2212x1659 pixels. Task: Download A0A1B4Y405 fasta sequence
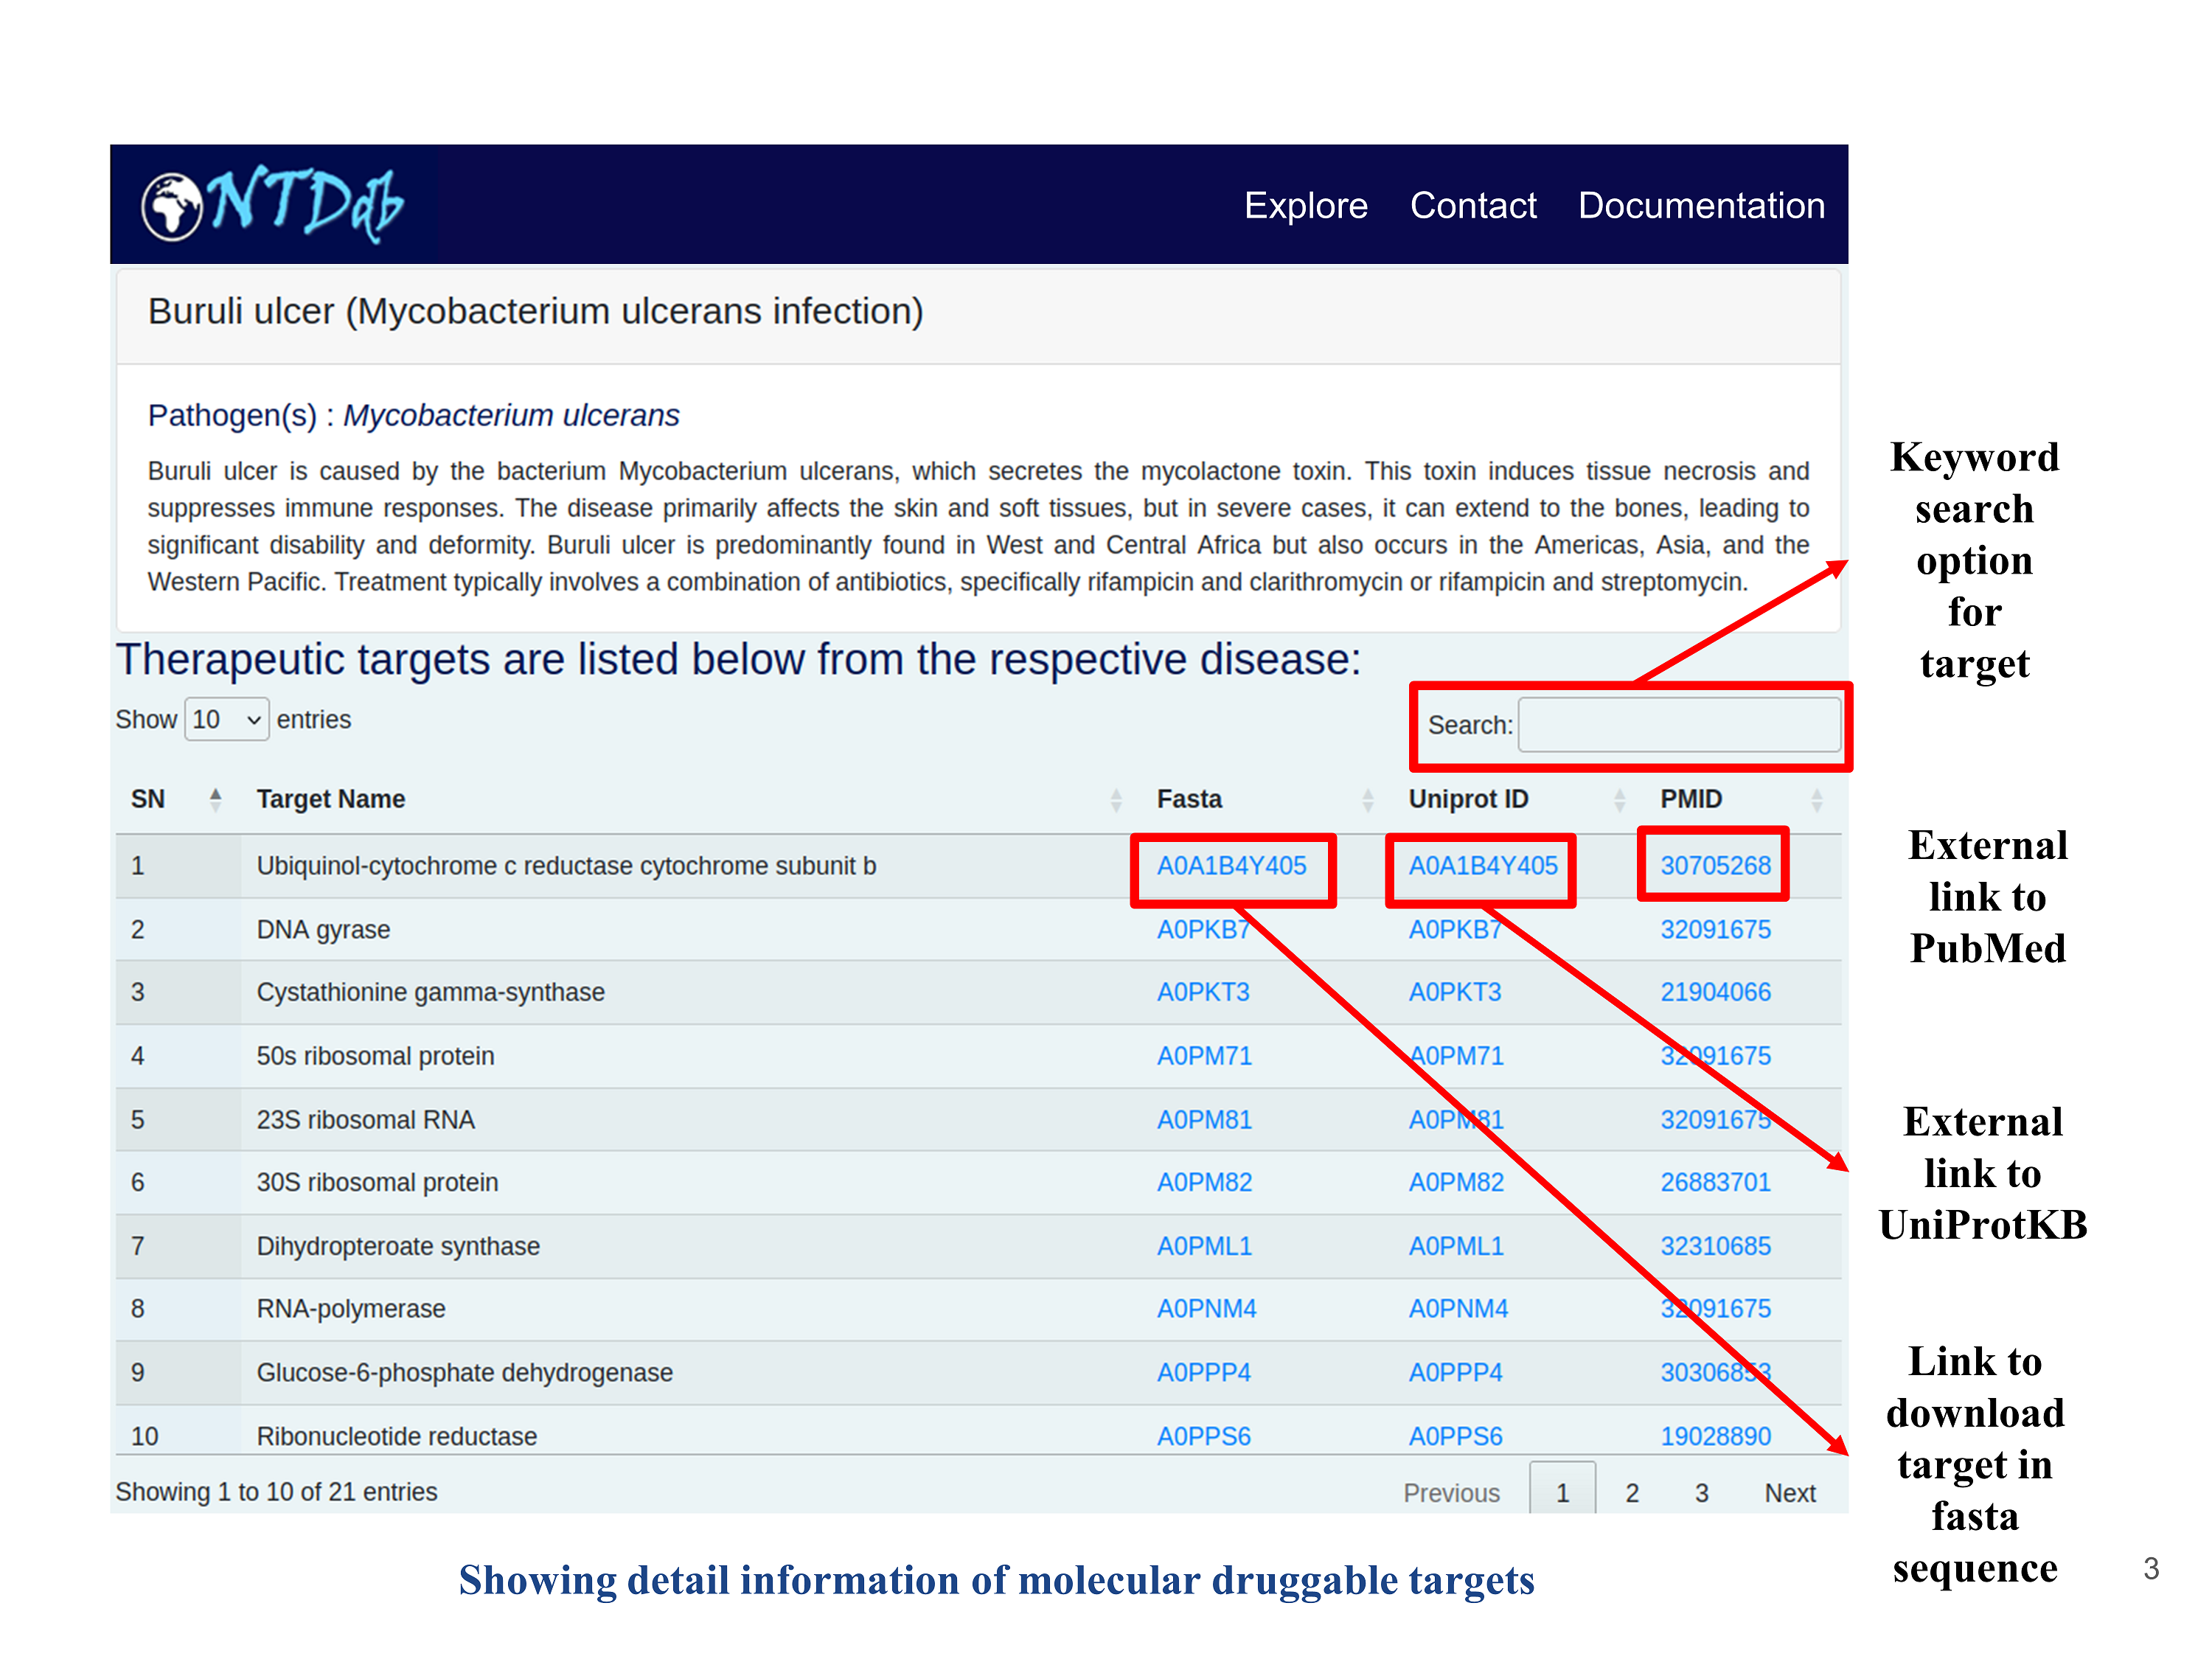pyautogui.click(x=1231, y=866)
